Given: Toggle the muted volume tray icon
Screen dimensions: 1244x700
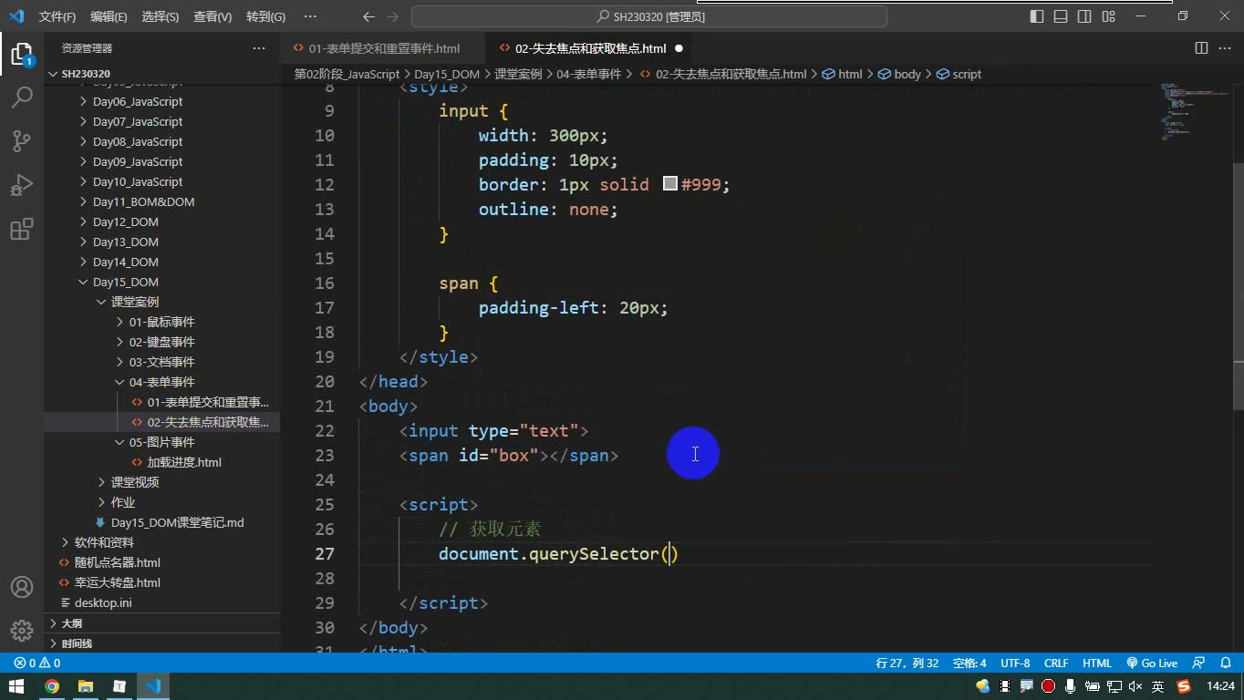Looking at the screenshot, I should pos(1135,686).
